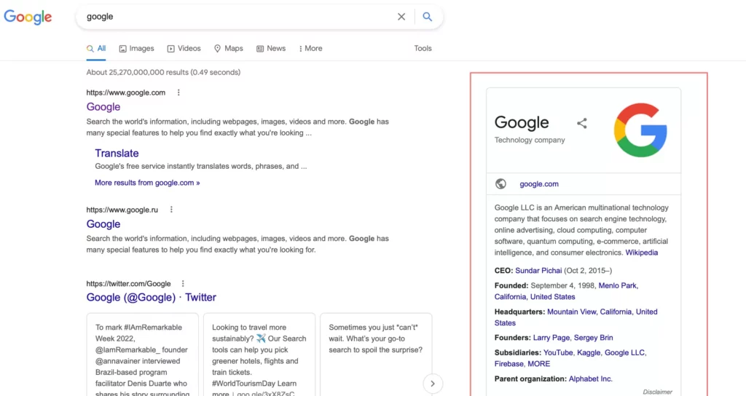Screen dimensions: 746x396
Task: Click the https://www.google.ru URL text
Action: tap(122, 210)
